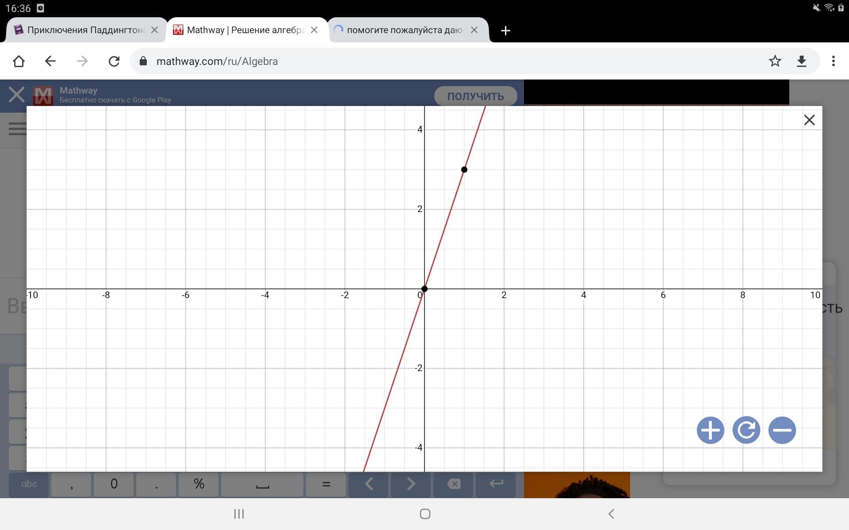
Task: Go back with browser back arrow
Action: (50, 61)
